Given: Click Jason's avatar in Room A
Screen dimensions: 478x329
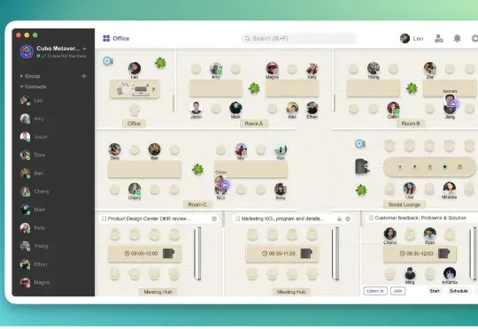Looking at the screenshot, I should point(196,108).
